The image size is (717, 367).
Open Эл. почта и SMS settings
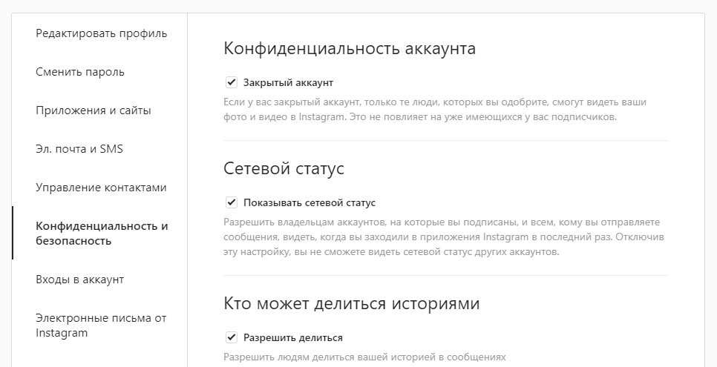(x=79, y=149)
